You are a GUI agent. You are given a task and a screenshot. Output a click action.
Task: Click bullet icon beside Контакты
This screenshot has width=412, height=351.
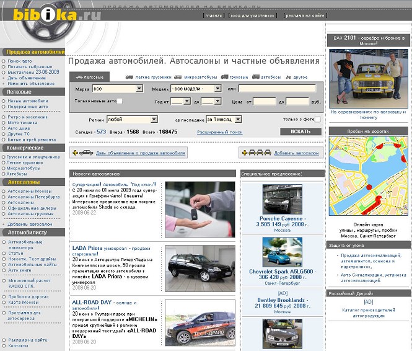coord(4,346)
